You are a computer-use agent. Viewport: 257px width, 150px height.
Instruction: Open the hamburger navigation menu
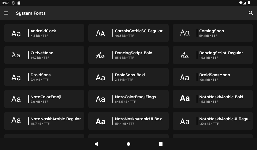[6, 13]
